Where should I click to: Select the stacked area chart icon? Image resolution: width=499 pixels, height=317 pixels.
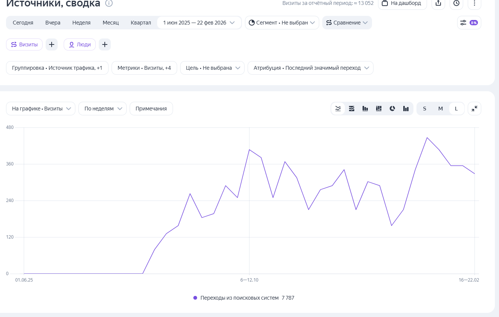[x=352, y=109]
